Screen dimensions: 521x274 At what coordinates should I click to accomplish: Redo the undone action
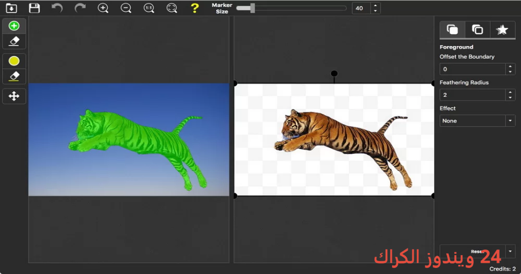coord(80,8)
